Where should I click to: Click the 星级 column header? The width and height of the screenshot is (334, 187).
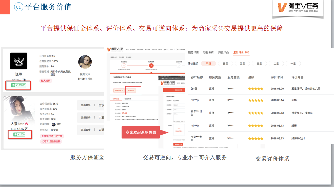(x=251, y=77)
